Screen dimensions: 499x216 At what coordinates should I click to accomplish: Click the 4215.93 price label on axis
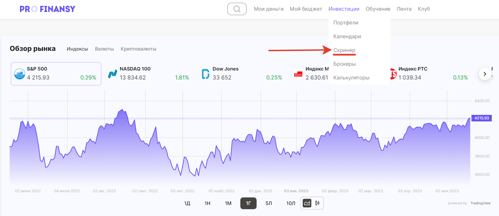tap(481, 118)
